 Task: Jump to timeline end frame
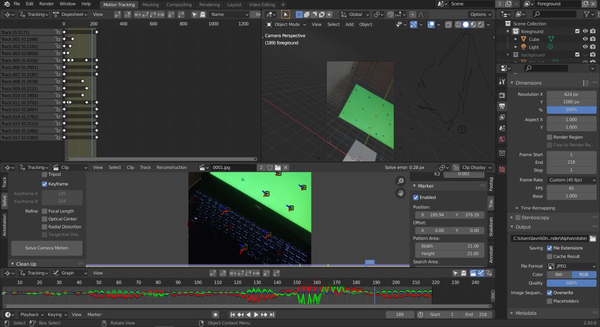pyautogui.click(x=271, y=314)
